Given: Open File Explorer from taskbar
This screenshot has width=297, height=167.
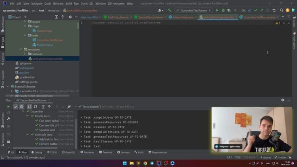Looking at the screenshot, I should click(131, 163).
